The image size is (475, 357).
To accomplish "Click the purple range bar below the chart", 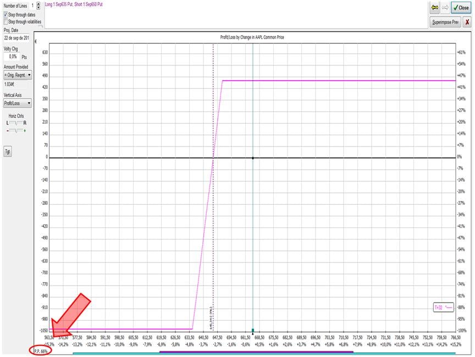I will [x=256, y=352].
